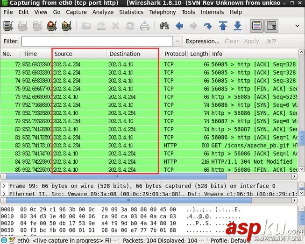
Task: Sort by the No. column header
Action: (x=10, y=54)
